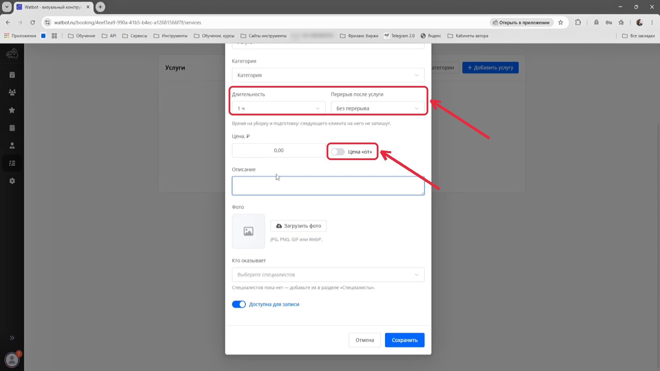Open the Telegram 2.0 bookmark
Image resolution: width=660 pixels, height=371 pixels.
click(399, 36)
